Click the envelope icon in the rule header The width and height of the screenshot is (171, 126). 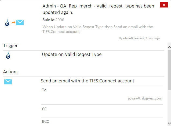tap(20, 23)
